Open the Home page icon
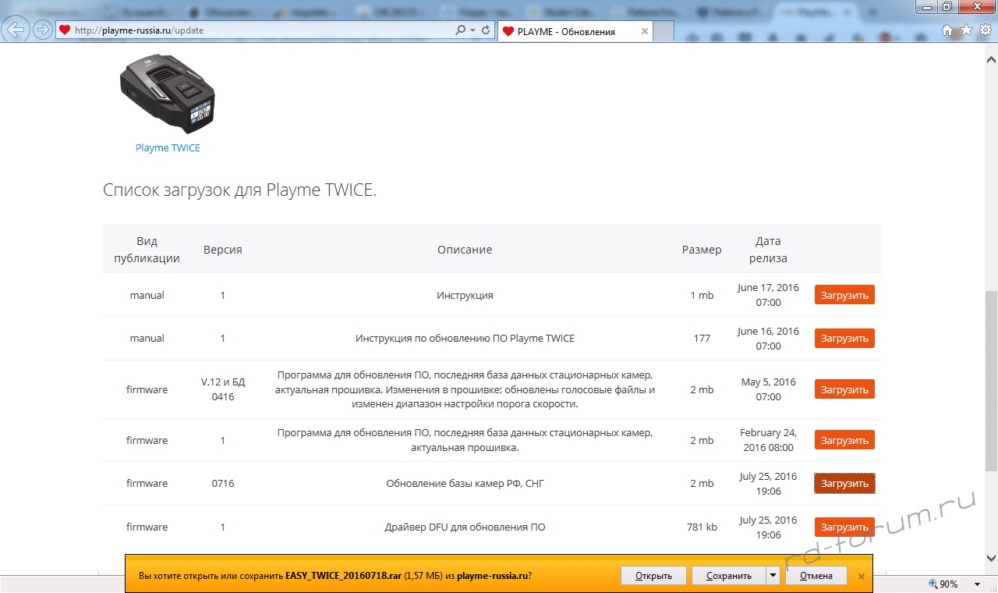 [x=947, y=30]
